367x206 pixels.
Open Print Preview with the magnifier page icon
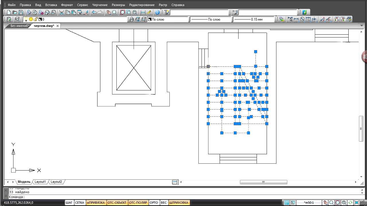click(35, 12)
